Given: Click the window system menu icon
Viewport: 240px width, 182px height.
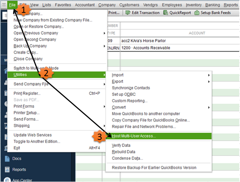Looking at the screenshot, I should pos(4,5).
